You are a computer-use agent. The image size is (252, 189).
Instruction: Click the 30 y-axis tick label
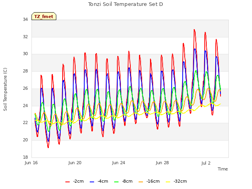coord(25,54)
